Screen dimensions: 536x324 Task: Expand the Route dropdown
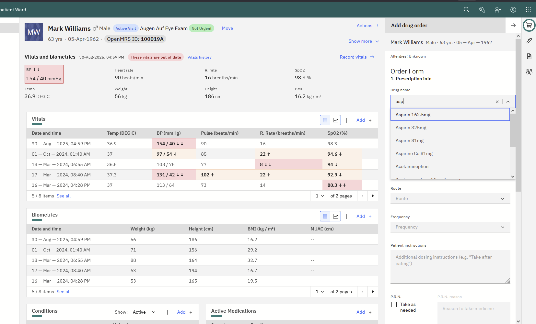pos(450,198)
